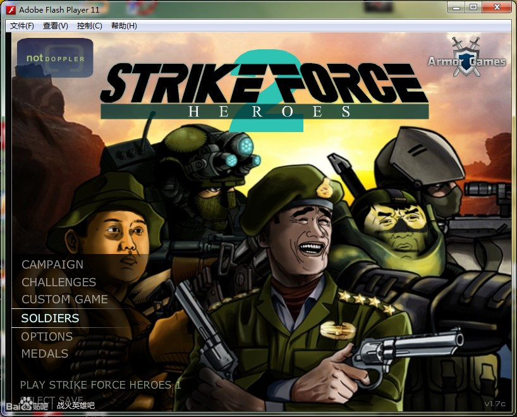Viewport: 517px width, 417px height.
Task: Open the notDoppler sponsor logo
Action: coord(55,58)
